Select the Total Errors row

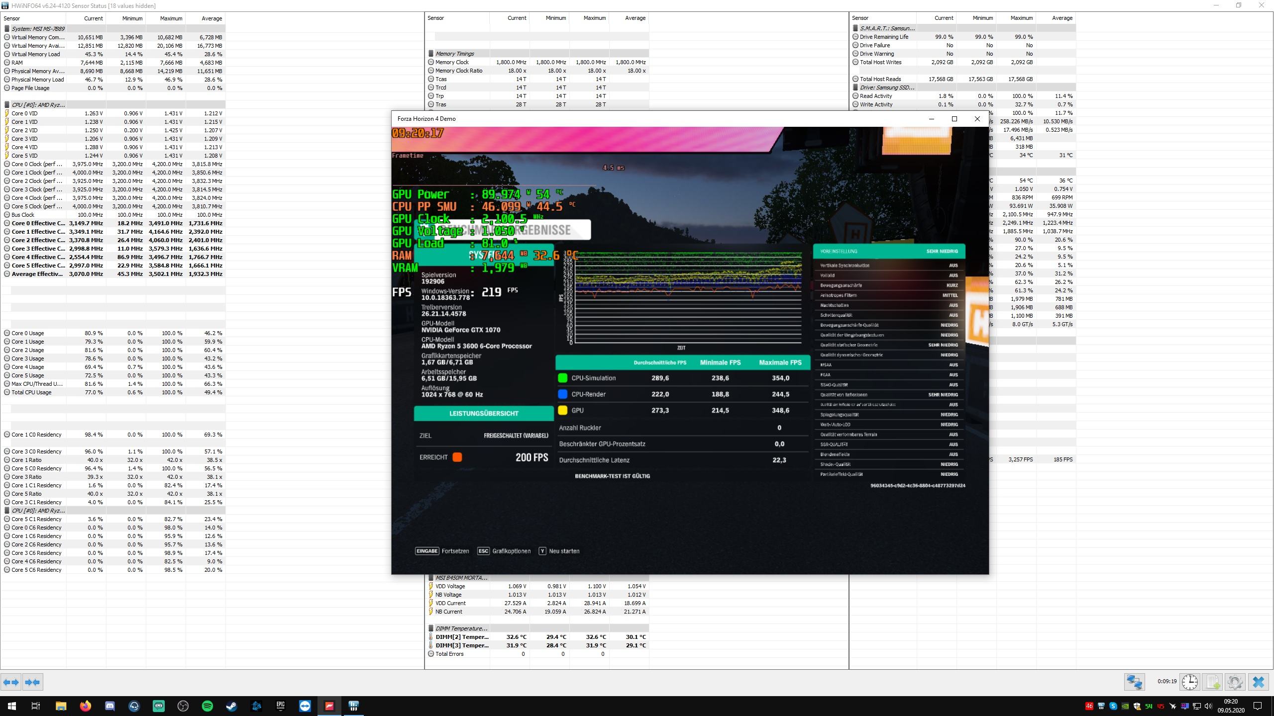(x=537, y=654)
